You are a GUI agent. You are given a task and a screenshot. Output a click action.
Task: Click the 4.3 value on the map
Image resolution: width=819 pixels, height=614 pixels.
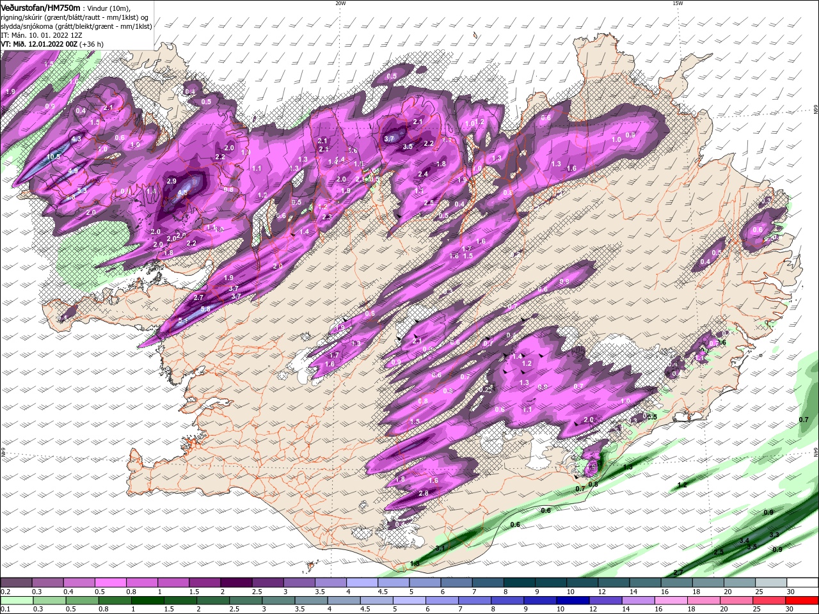pos(77,139)
